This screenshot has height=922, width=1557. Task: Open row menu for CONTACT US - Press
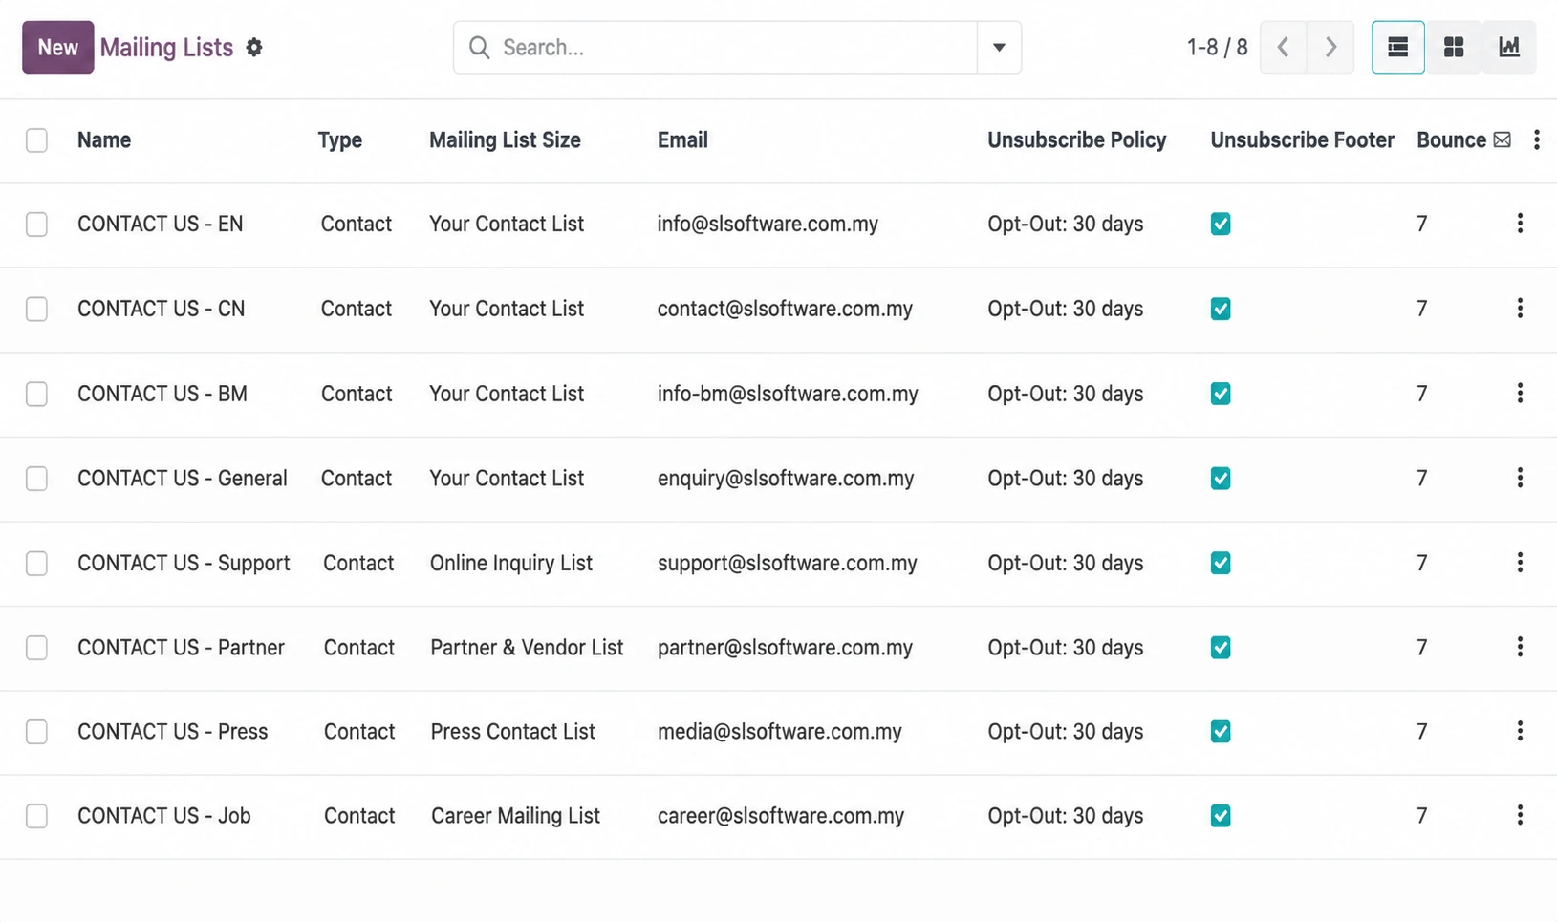pyautogui.click(x=1520, y=731)
